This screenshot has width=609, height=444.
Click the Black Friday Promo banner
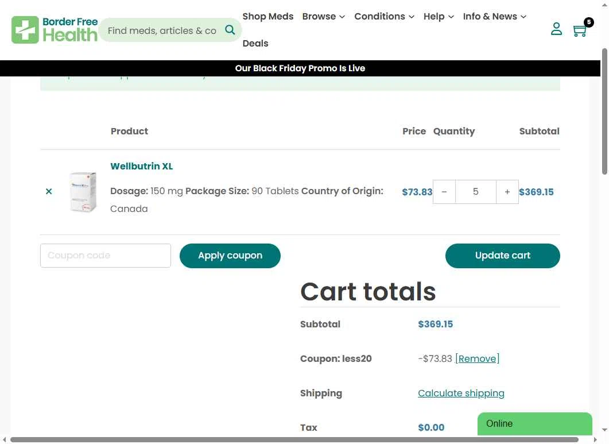coord(300,68)
